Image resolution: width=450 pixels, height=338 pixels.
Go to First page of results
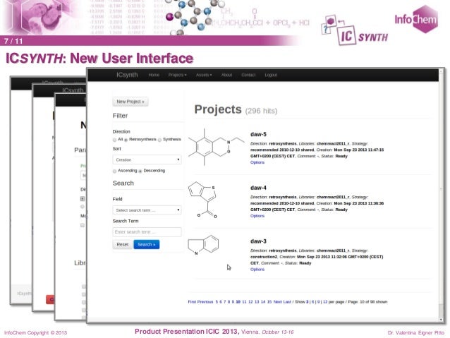point(192,302)
